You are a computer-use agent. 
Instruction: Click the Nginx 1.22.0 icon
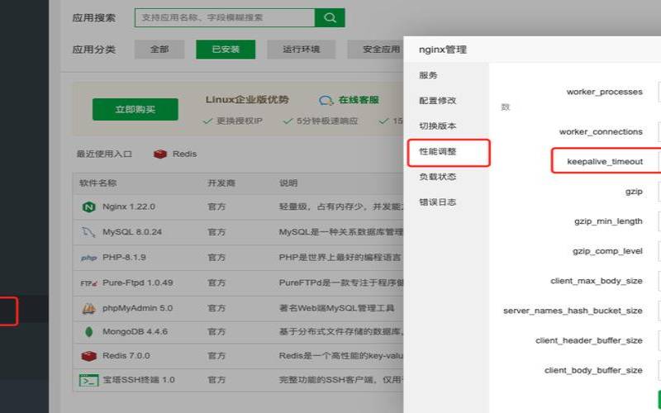tap(88, 207)
